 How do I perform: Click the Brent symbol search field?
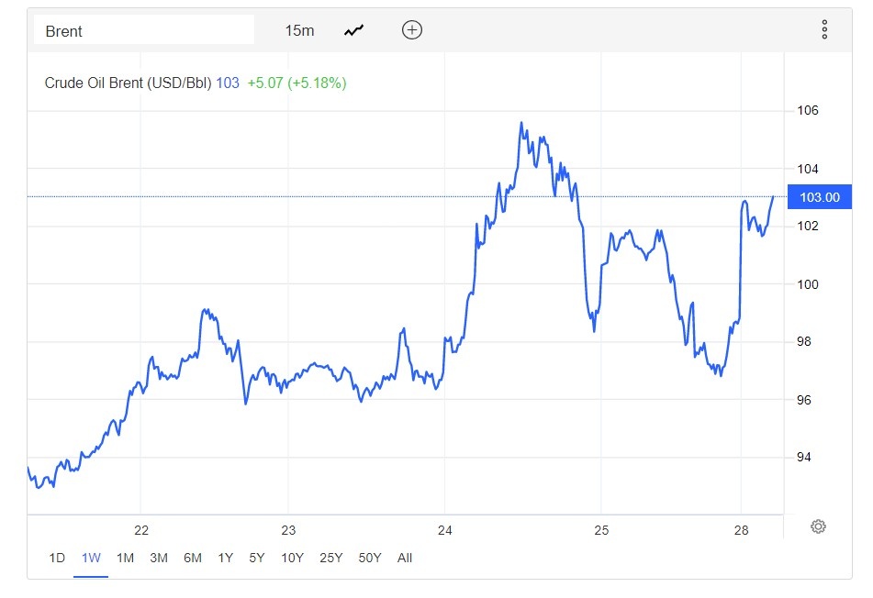point(144,30)
